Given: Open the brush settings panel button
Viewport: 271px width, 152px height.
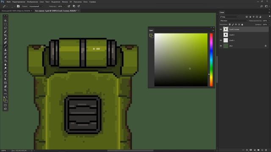Looking at the screenshot, I should (18, 6).
